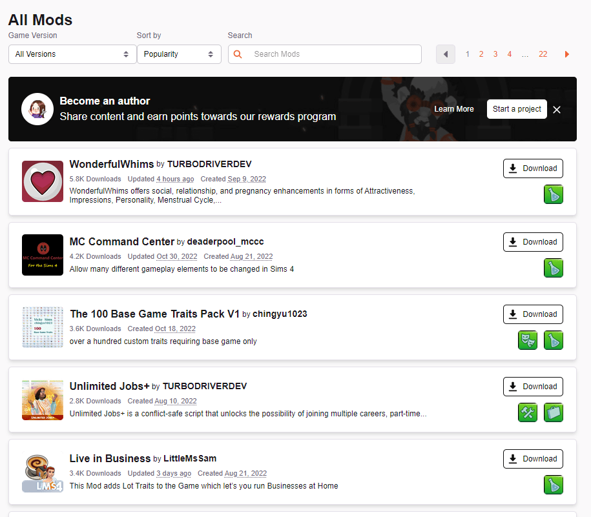Click '3.4K Downloads' on Live in Business

click(x=96, y=473)
